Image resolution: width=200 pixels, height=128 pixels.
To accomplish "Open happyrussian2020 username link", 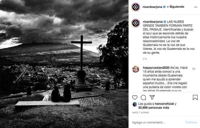I will tap(156, 68).
